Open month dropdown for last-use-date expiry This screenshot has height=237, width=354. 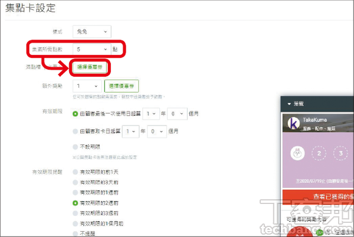coord(177,114)
